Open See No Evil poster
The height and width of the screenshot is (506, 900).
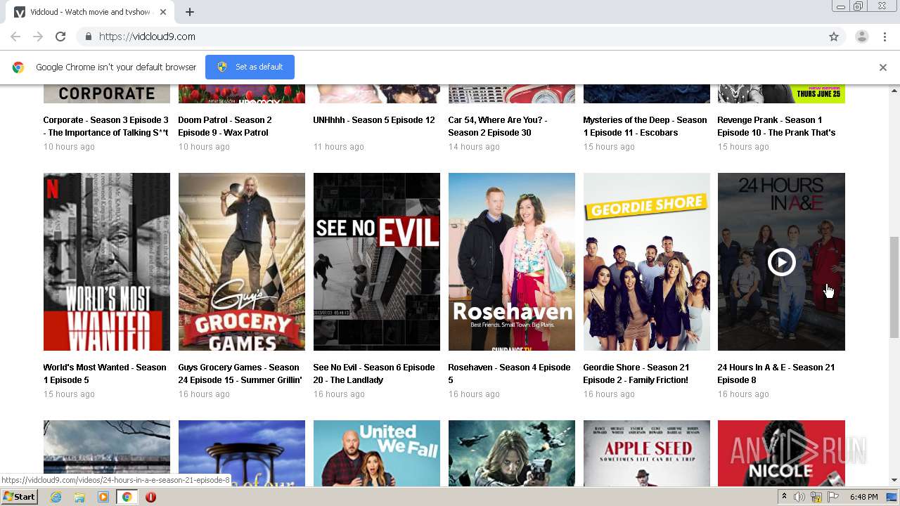(x=377, y=261)
